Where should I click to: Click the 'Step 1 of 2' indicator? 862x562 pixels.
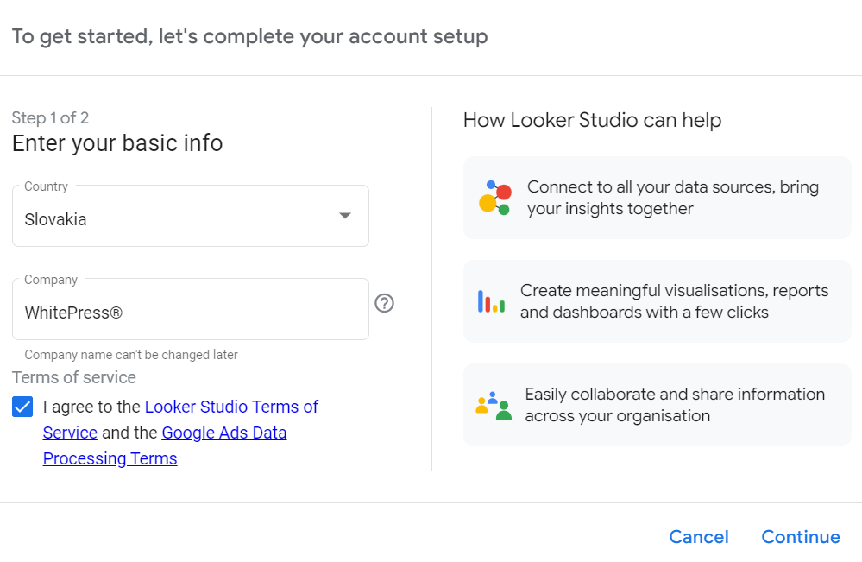(x=50, y=118)
